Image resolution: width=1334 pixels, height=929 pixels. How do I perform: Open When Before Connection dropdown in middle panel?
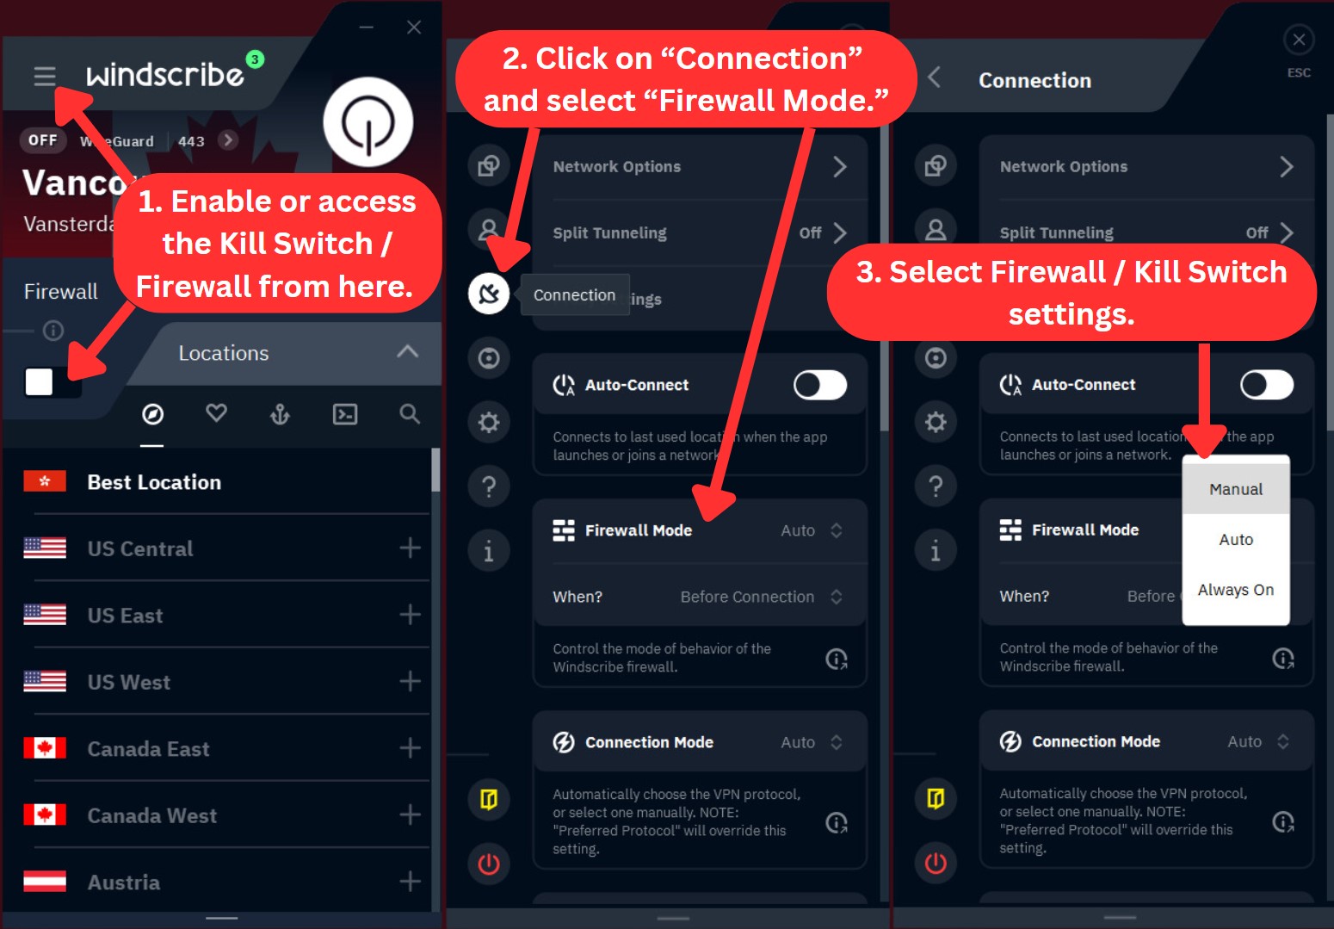pos(762,597)
